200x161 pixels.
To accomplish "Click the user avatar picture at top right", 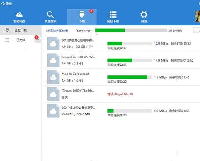I will pyautogui.click(x=197, y=17).
